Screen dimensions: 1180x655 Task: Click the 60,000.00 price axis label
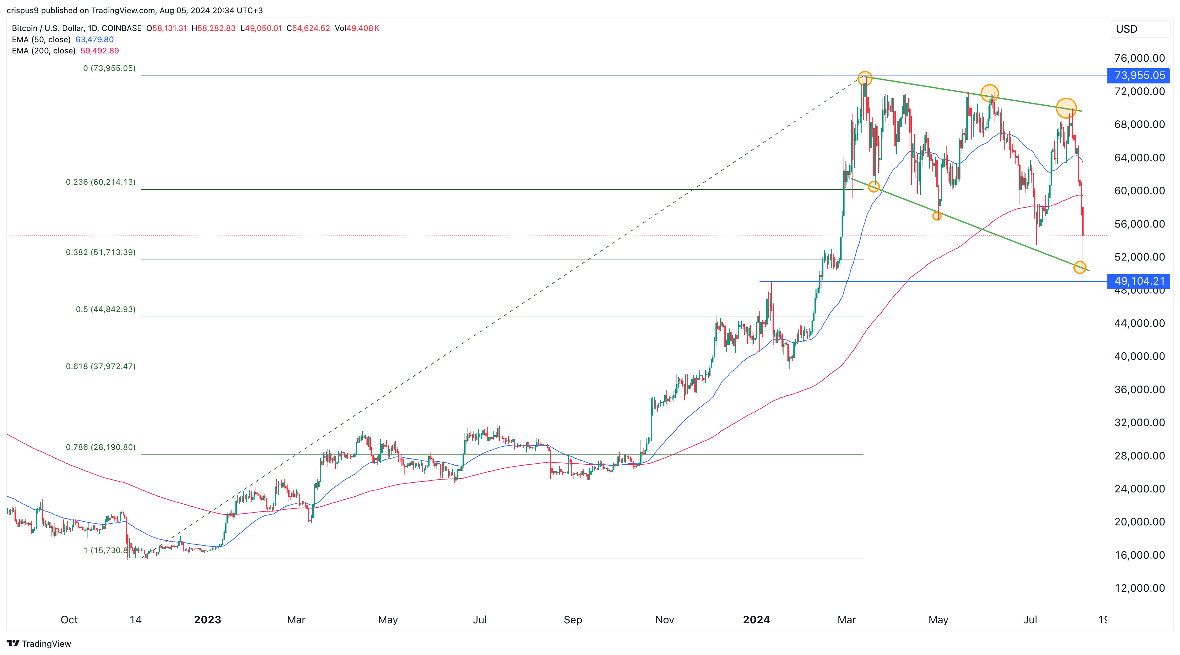tap(1139, 191)
